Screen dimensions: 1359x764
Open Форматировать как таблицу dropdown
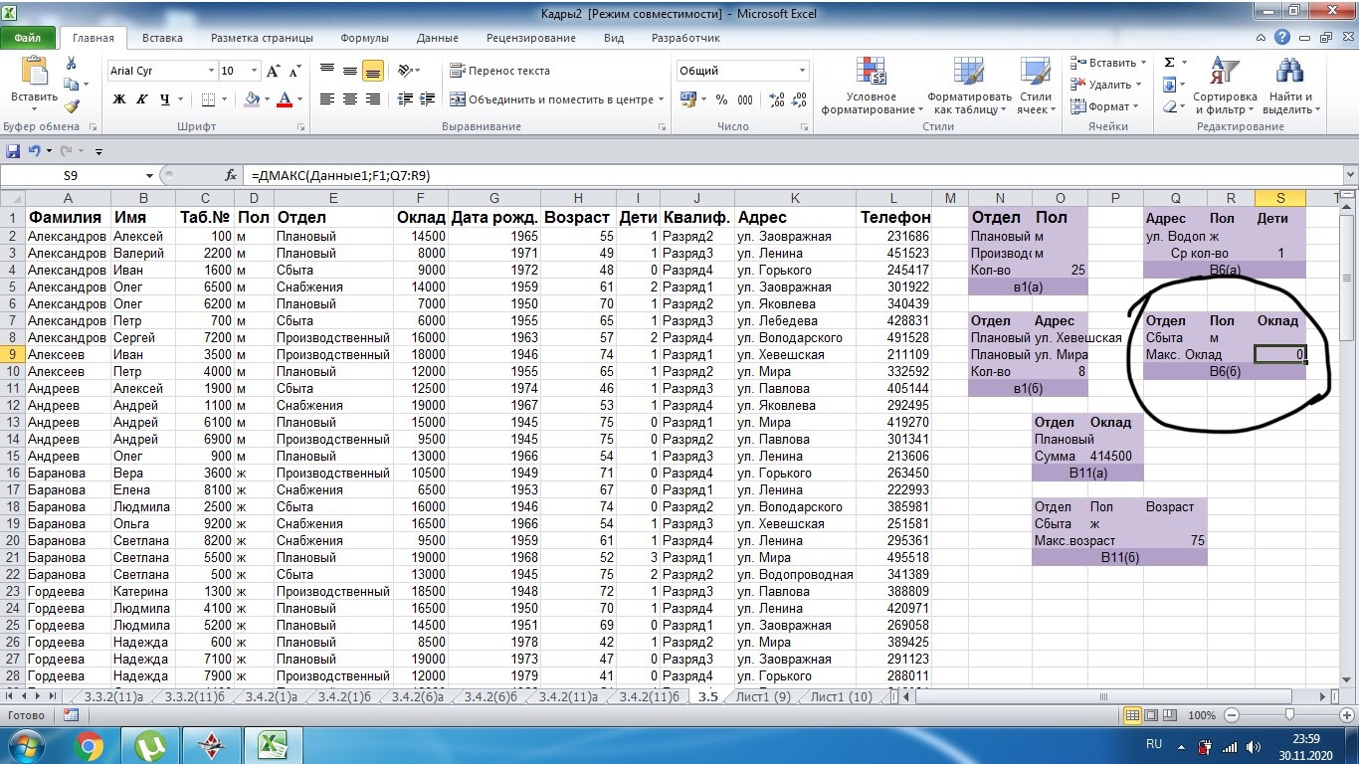969,87
